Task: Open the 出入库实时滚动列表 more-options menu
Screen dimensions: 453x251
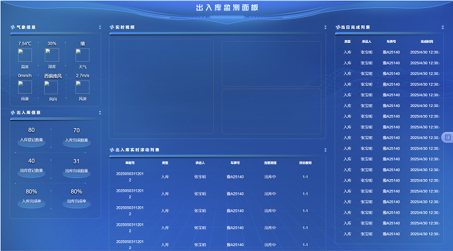Action: click(326, 150)
